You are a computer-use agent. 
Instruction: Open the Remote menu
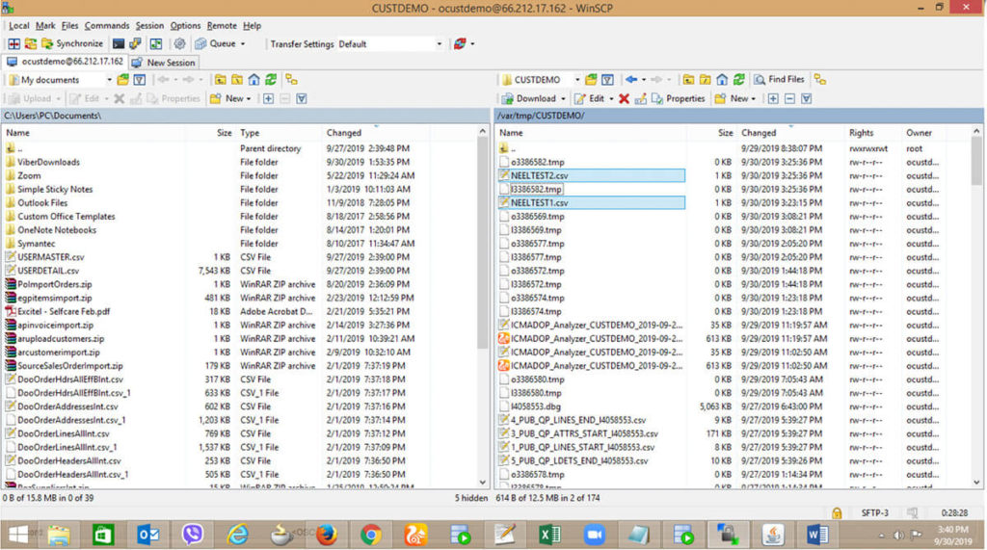222,26
